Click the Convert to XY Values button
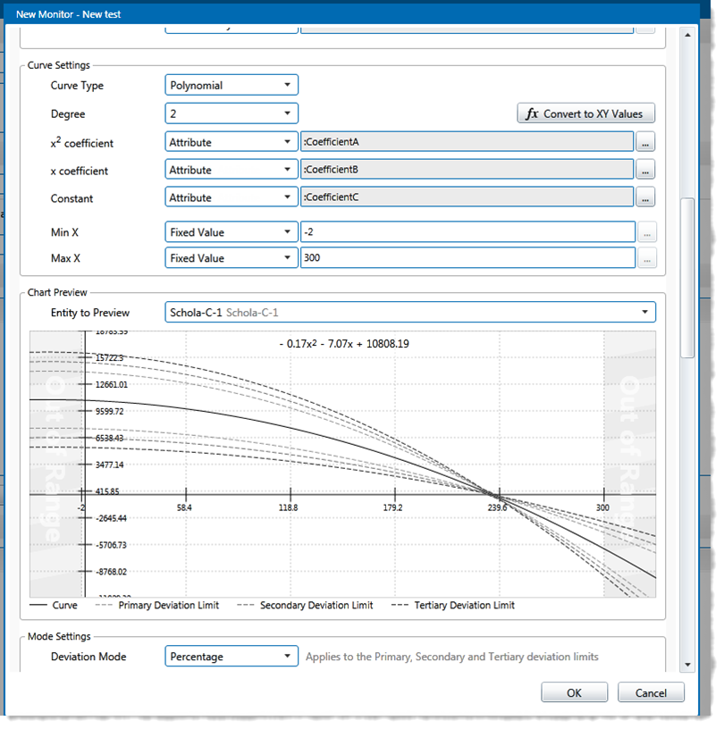This screenshot has height=729, width=724. coord(586,113)
